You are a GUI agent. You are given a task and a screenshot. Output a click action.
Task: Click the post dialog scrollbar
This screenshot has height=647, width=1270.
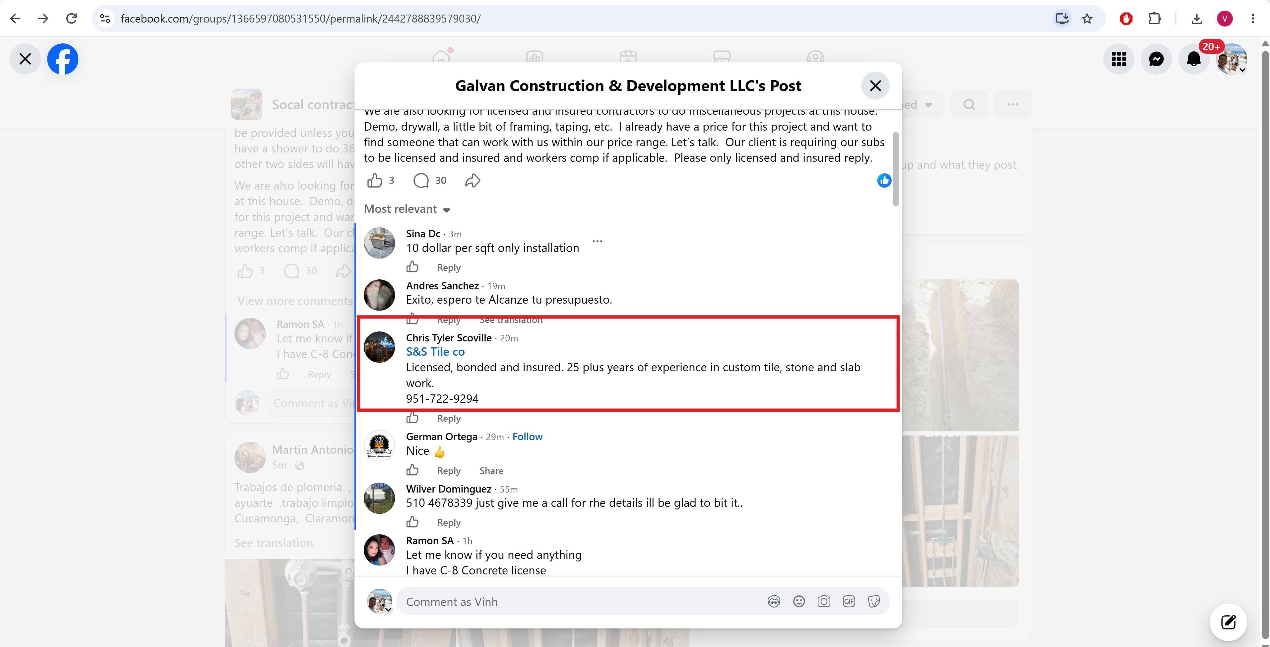(896, 169)
